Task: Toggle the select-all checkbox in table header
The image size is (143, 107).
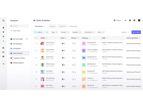Action: 36,38
